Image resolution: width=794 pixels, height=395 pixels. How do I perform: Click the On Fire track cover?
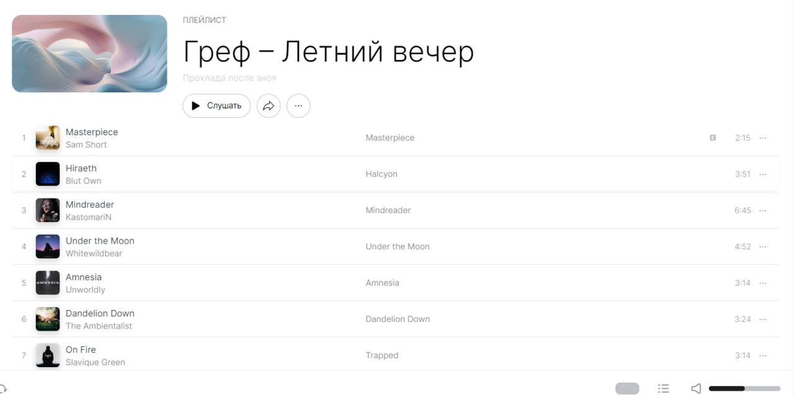click(x=48, y=355)
